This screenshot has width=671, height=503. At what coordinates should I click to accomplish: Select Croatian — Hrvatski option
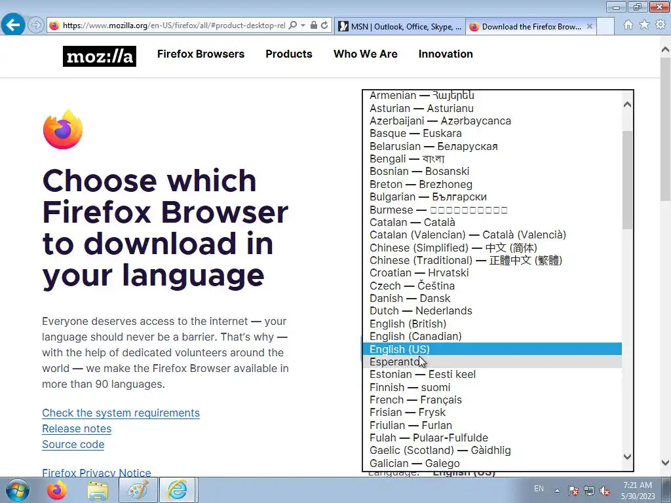(492, 273)
